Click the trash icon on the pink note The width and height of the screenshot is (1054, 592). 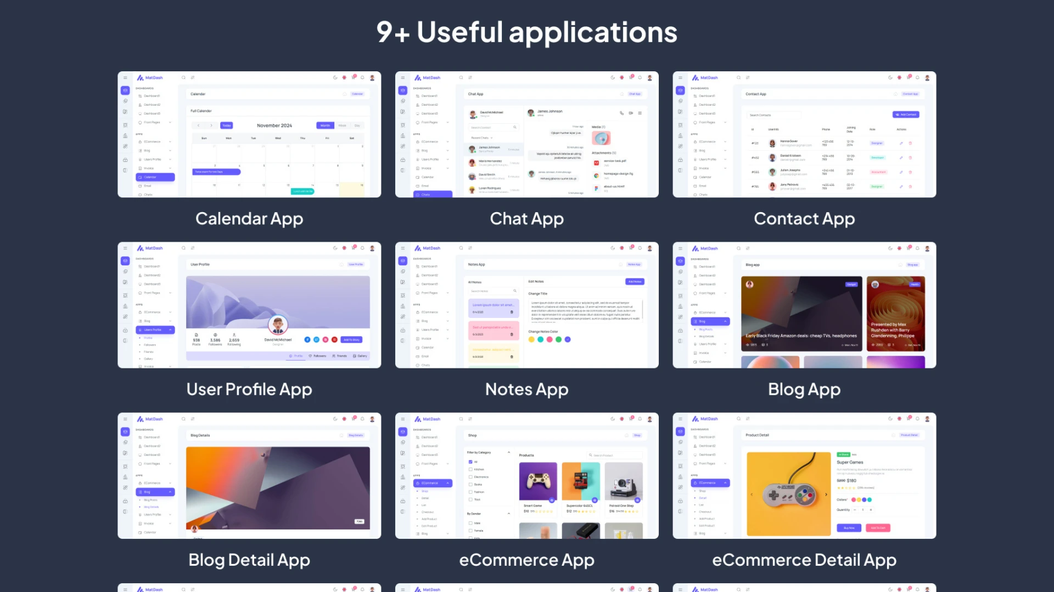click(512, 334)
